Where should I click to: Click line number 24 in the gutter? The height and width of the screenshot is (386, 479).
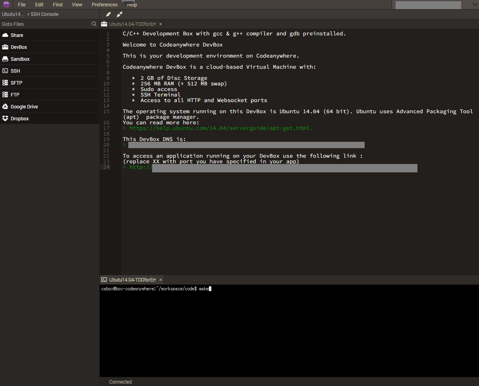coord(106,167)
